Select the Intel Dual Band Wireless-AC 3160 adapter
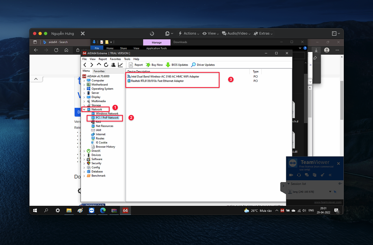This screenshot has width=373, height=245. [165, 76]
